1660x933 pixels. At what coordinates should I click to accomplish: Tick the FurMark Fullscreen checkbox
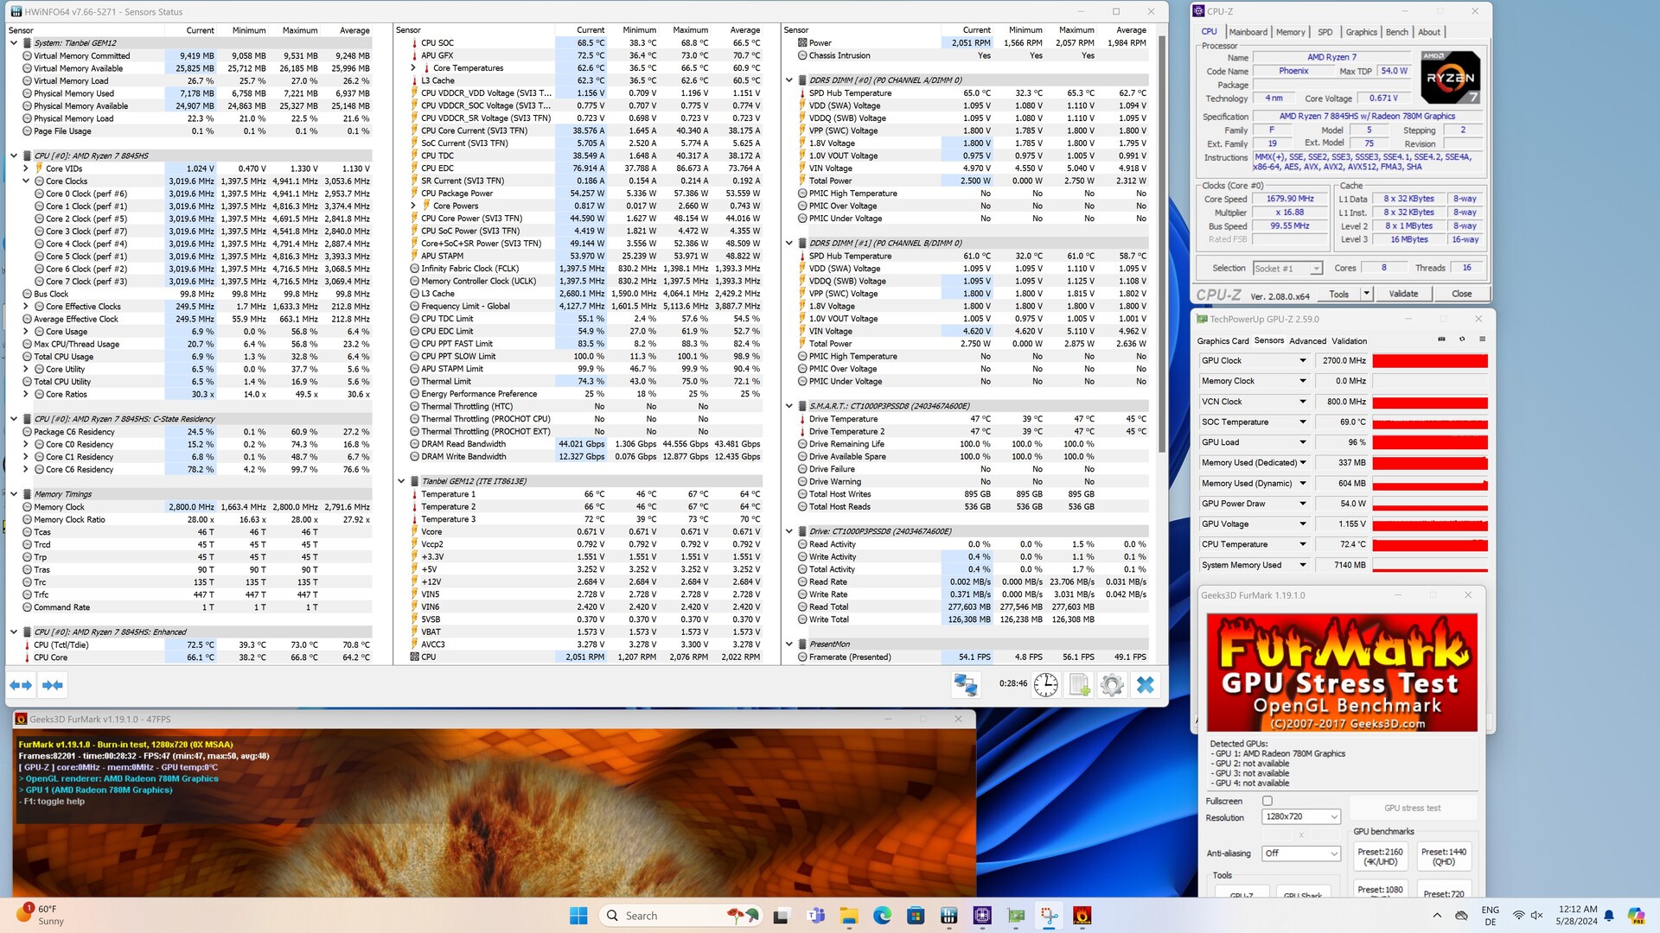[1267, 801]
